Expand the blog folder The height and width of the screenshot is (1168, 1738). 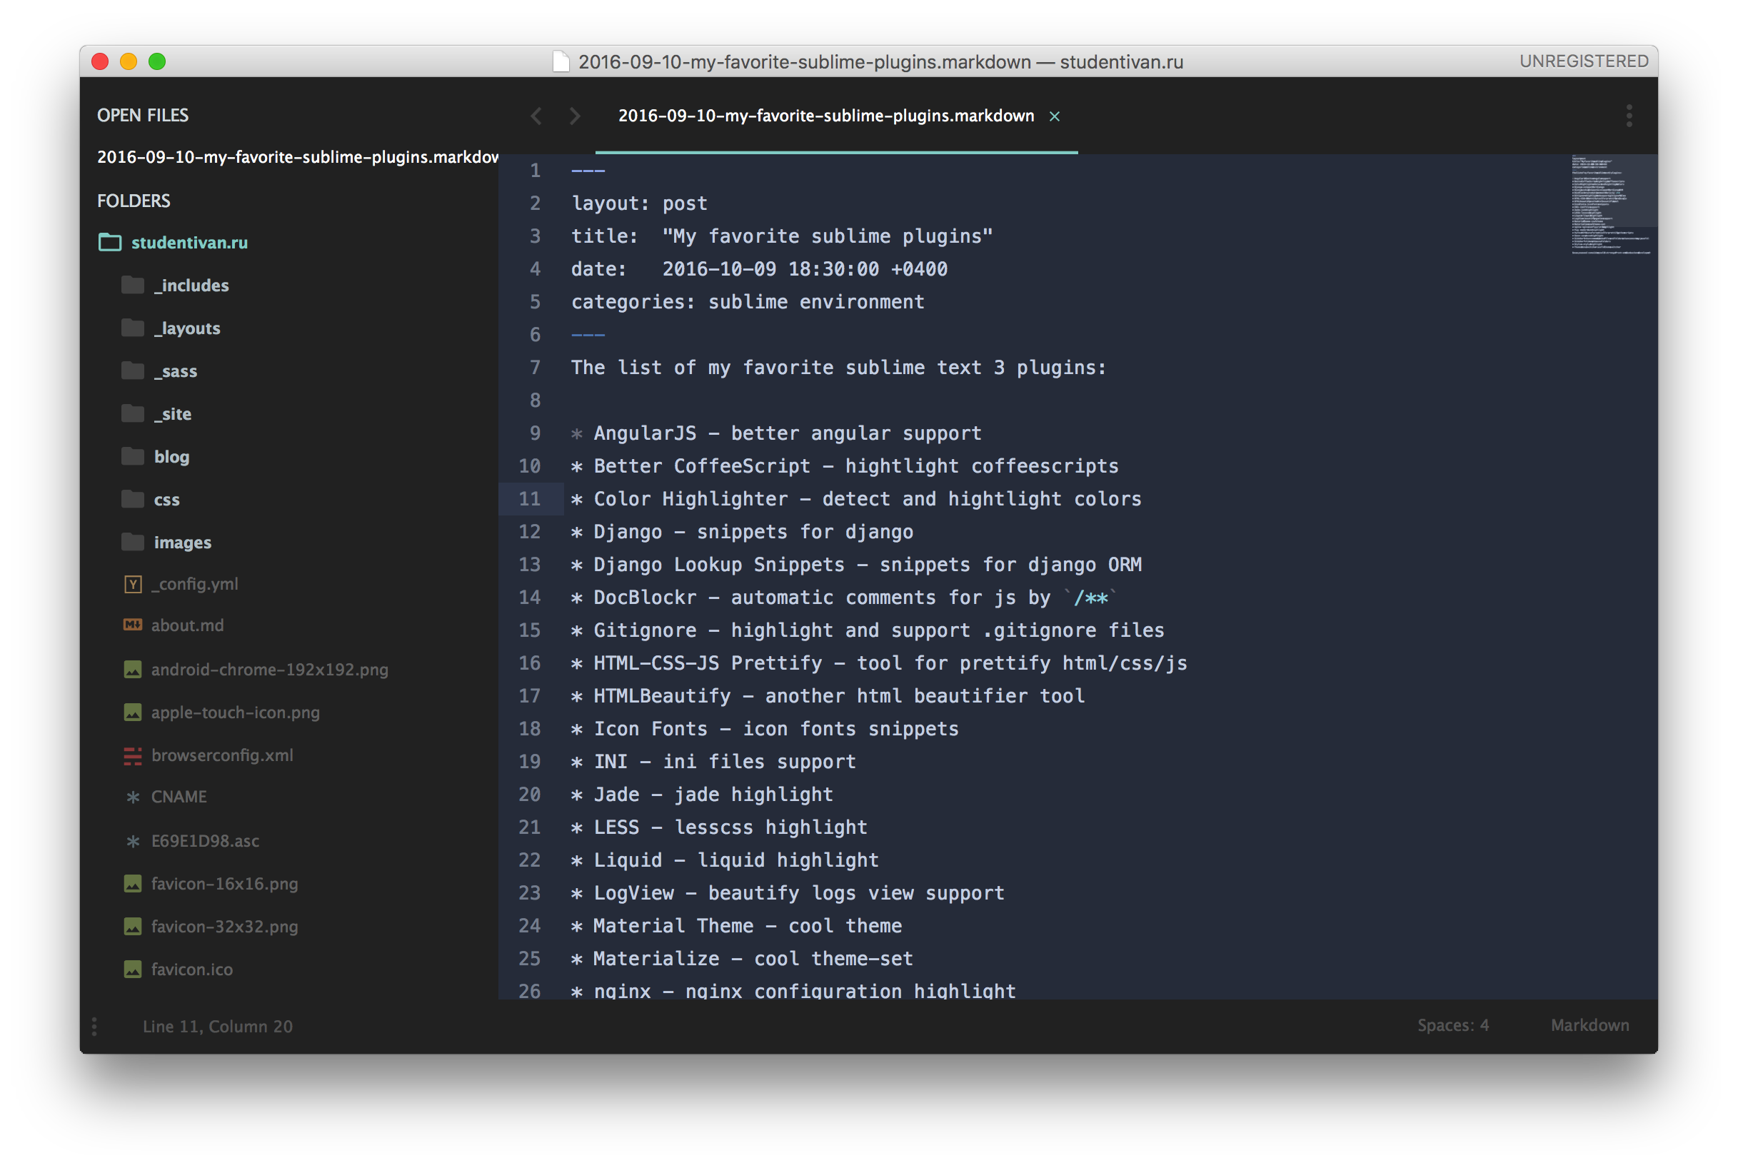pyautogui.click(x=171, y=457)
